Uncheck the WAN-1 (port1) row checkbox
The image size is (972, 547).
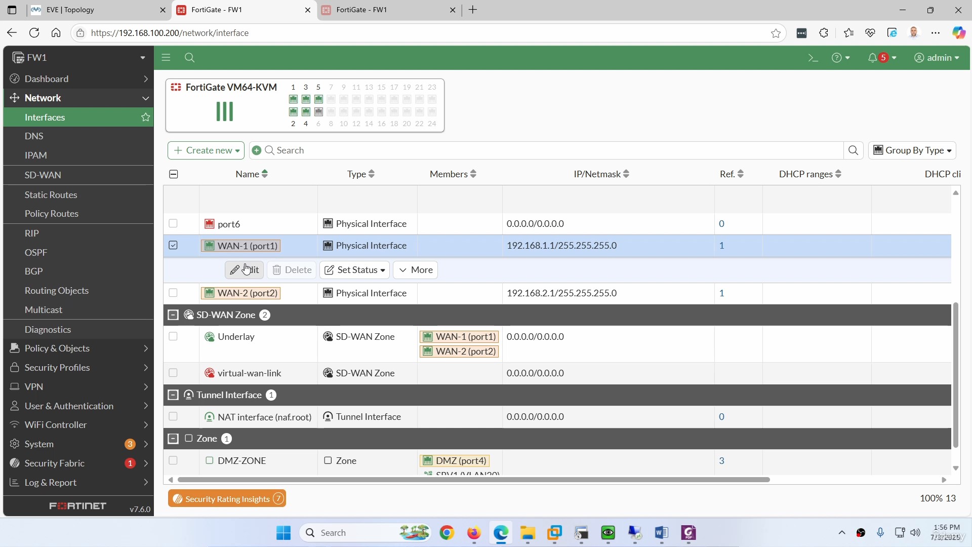click(173, 245)
